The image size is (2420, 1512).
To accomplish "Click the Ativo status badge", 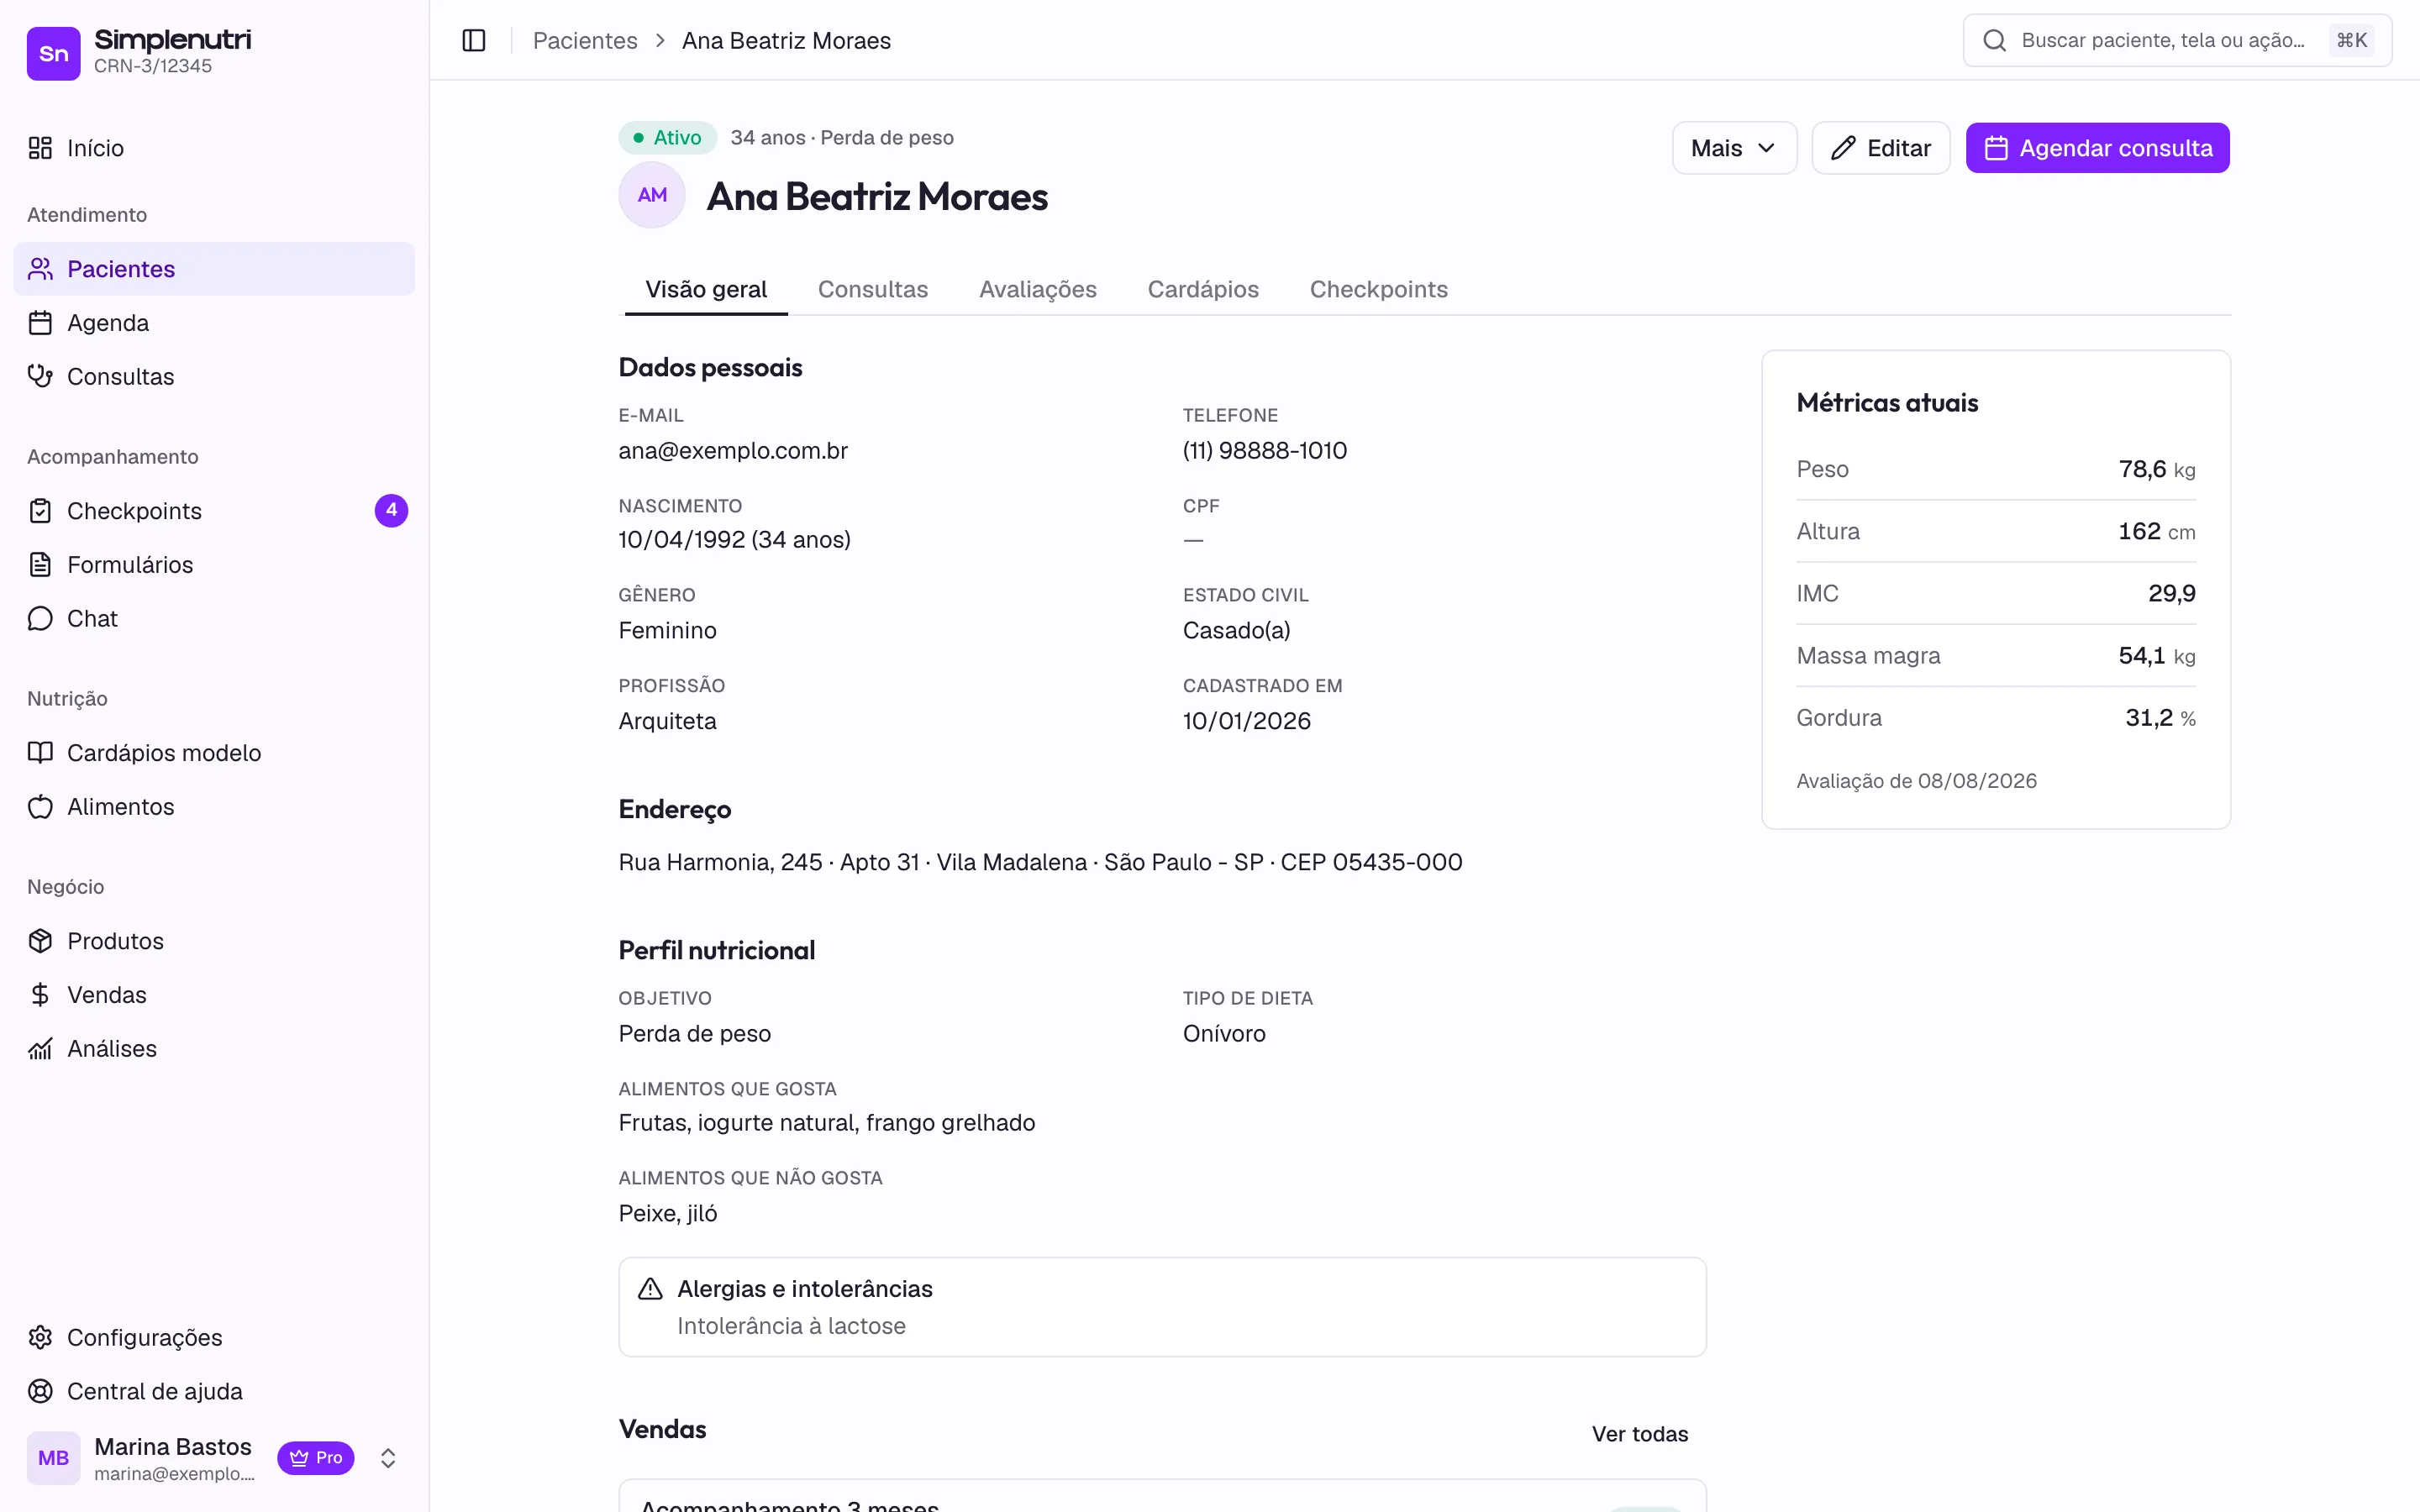I will (x=667, y=137).
